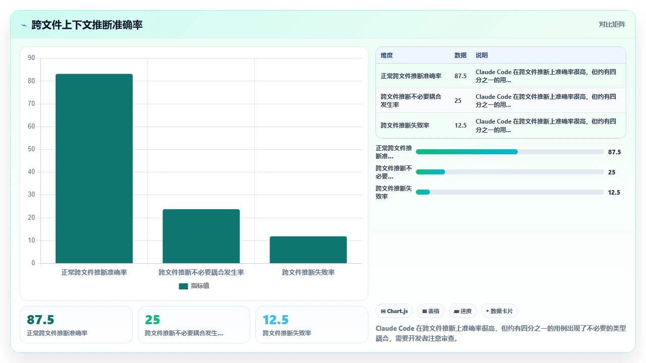Screen dimensions: 646x363
Task: Click the y-axis value 90
Action: pos(31,58)
